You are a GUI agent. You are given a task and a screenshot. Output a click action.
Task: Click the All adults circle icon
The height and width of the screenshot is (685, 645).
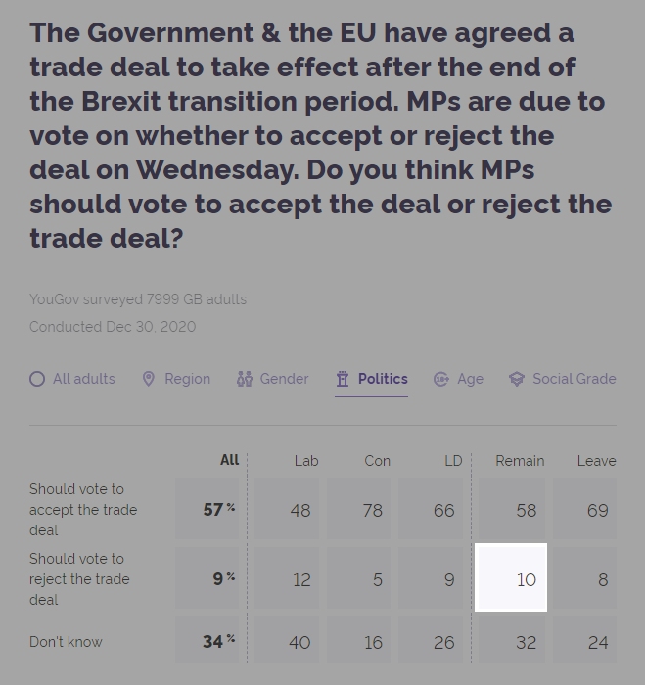pyautogui.click(x=37, y=379)
